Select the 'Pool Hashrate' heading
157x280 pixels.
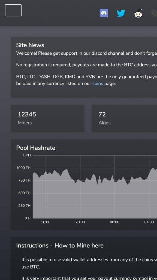[36, 148]
